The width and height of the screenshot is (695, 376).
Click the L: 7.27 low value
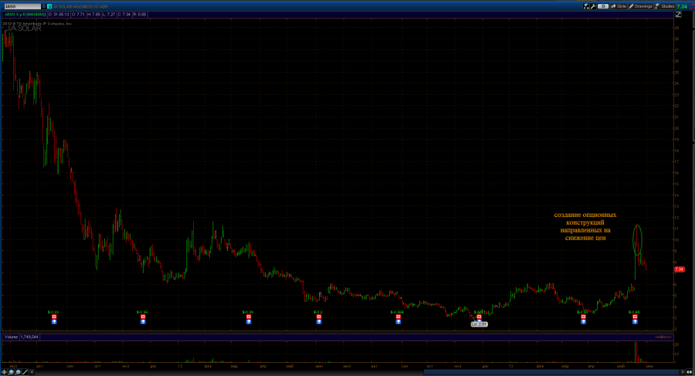(x=109, y=14)
